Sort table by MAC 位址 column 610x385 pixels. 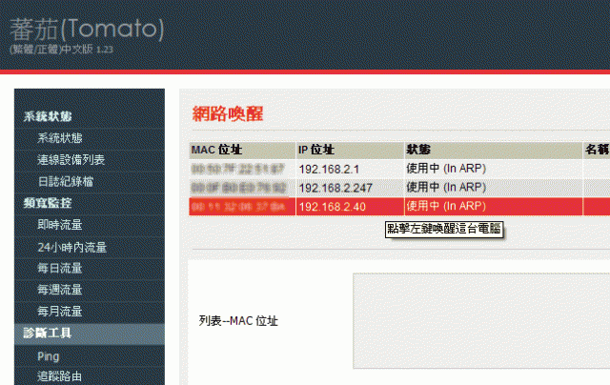(x=242, y=150)
